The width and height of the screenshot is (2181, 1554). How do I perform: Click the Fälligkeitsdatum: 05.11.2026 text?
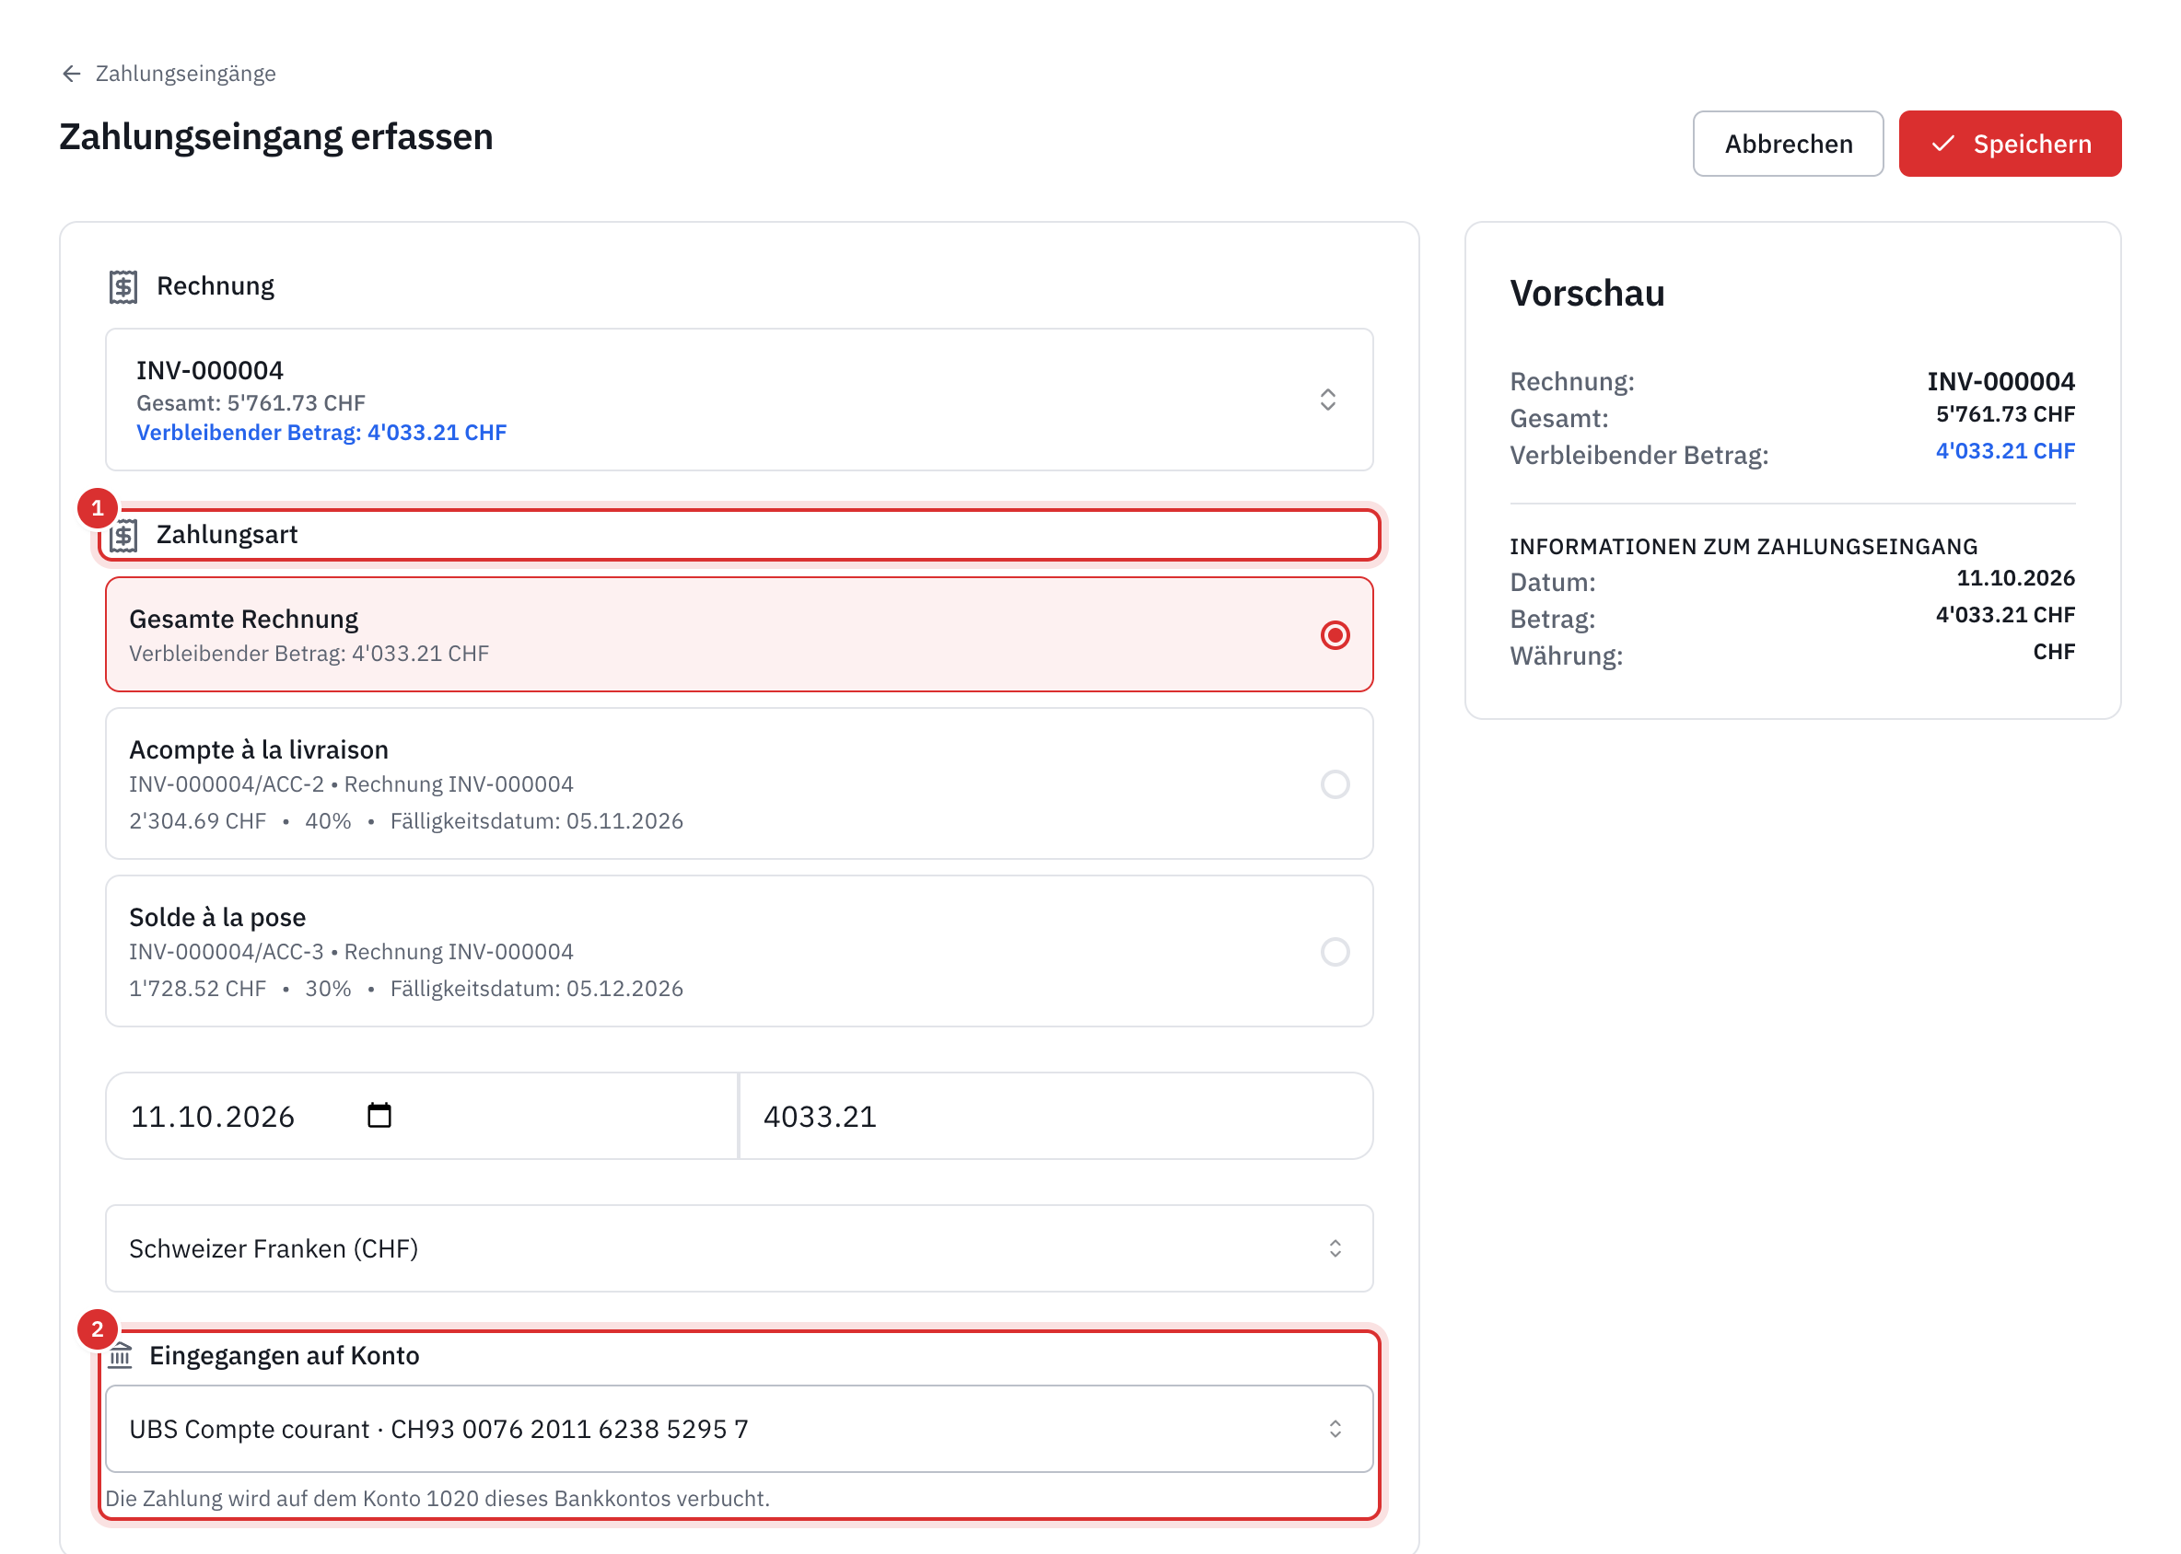[x=536, y=821]
